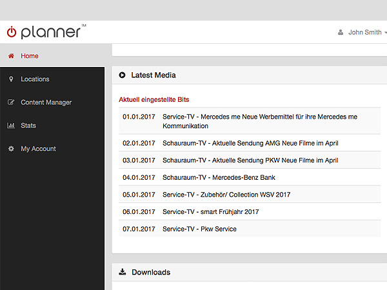Click the Locations map pin icon
387x290 pixels.
pyautogui.click(x=11, y=79)
